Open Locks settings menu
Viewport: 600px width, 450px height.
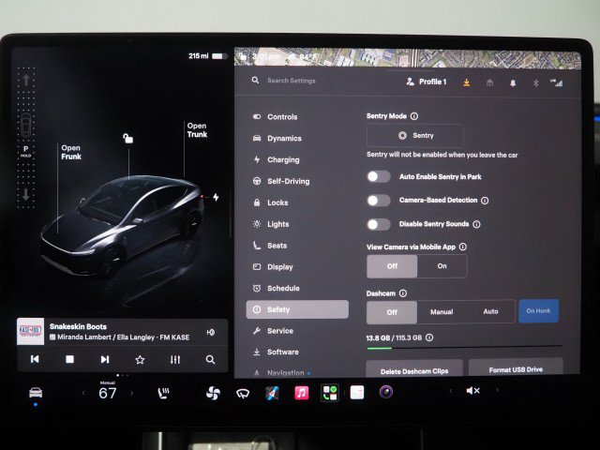pyautogui.click(x=297, y=202)
